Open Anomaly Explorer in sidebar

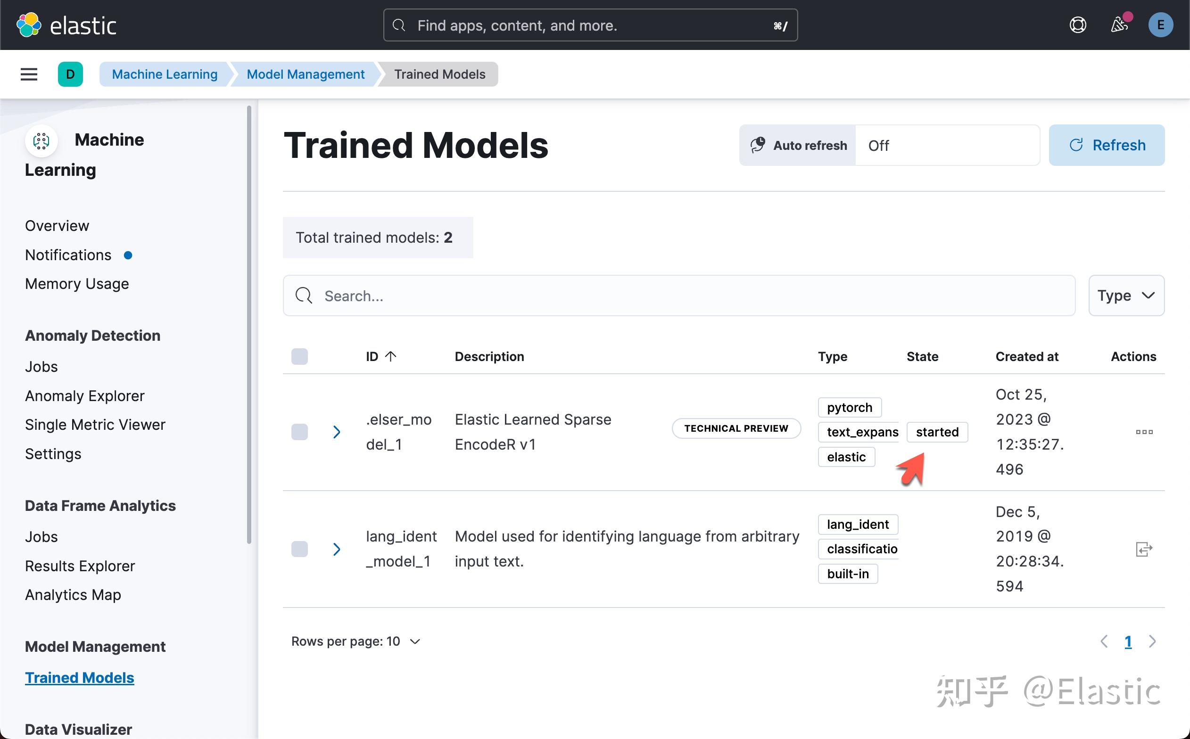84,396
